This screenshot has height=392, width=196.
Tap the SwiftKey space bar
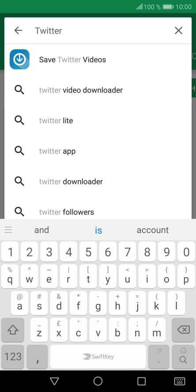98,357
